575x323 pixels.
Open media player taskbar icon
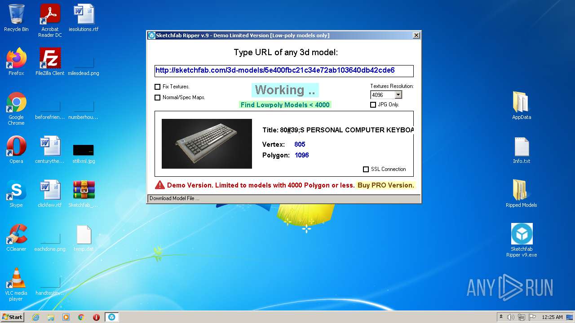click(66, 317)
